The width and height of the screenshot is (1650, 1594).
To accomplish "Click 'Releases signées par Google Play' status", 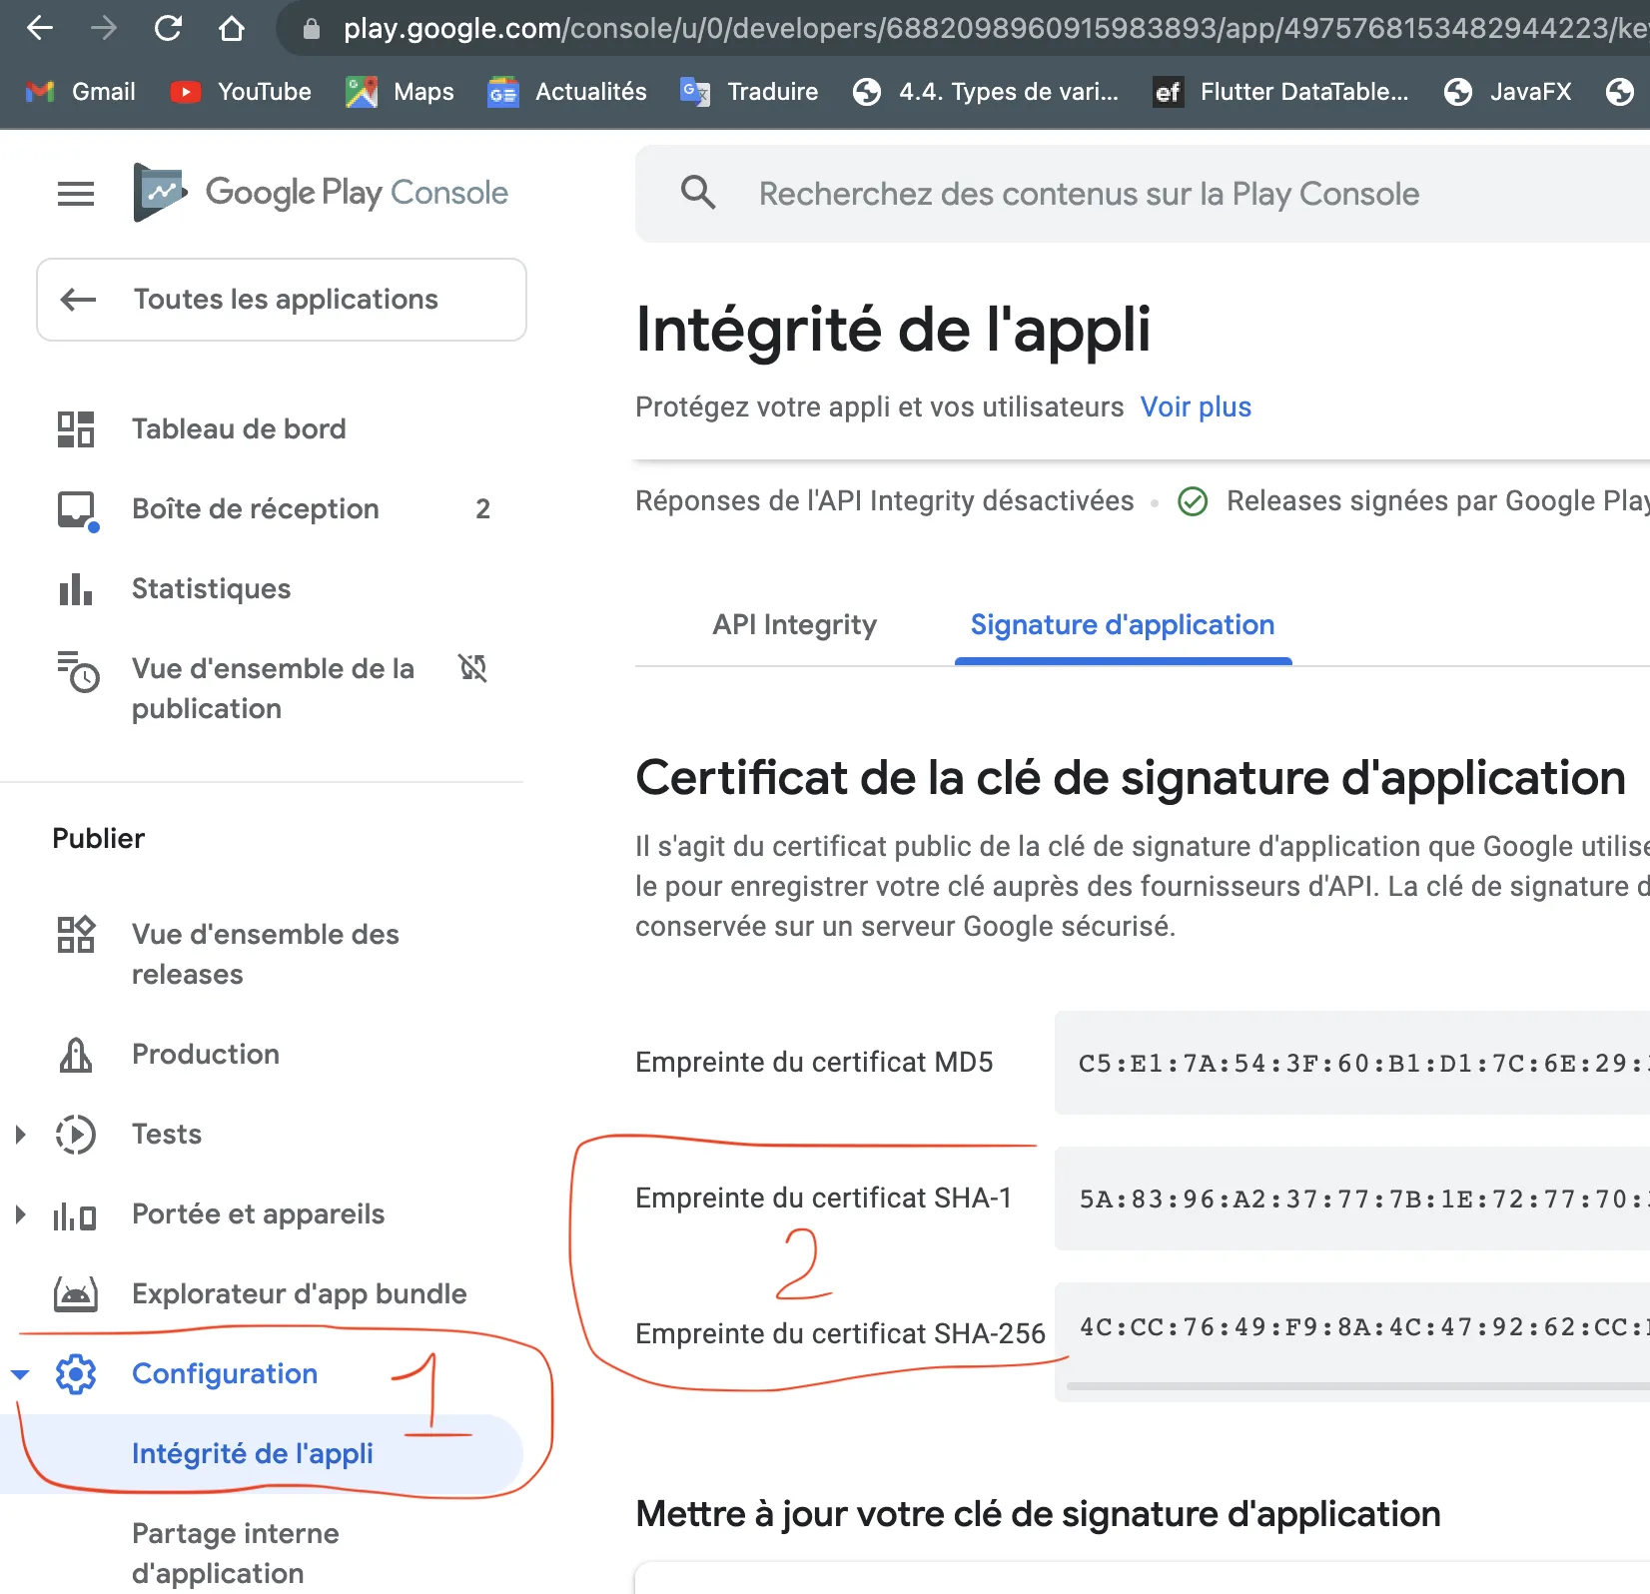I will 1437,501.
